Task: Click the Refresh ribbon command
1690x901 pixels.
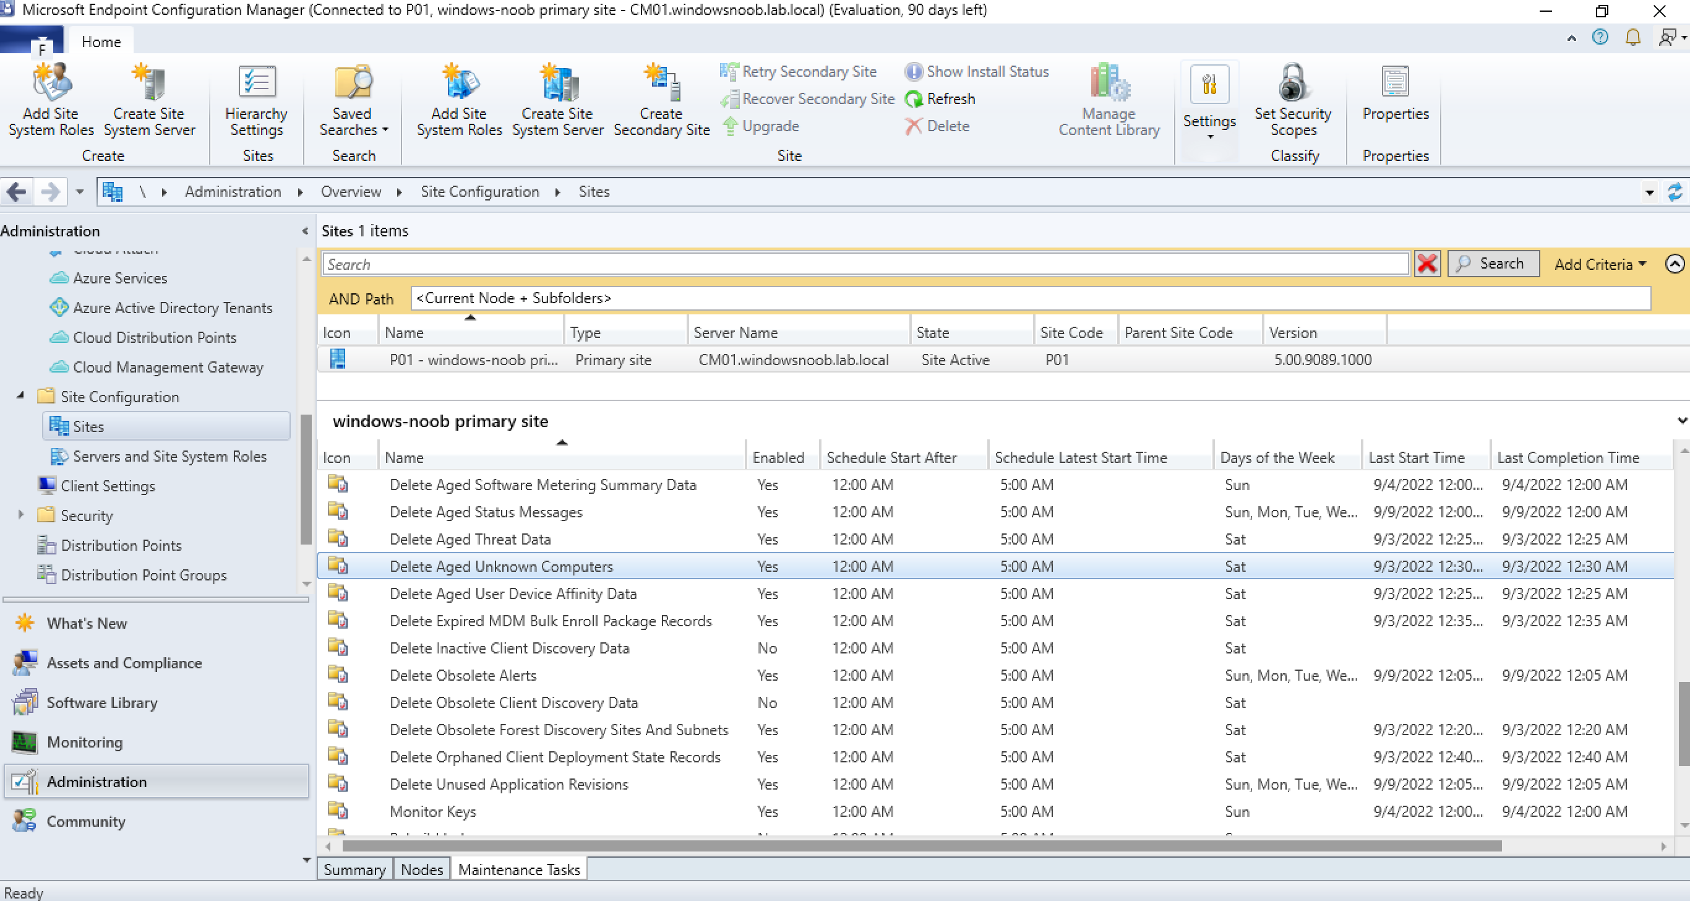Action: 940,99
